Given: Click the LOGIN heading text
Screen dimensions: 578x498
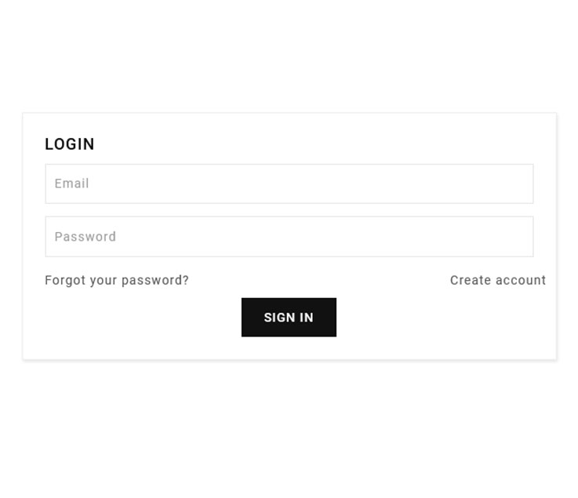Looking at the screenshot, I should coord(70,144).
